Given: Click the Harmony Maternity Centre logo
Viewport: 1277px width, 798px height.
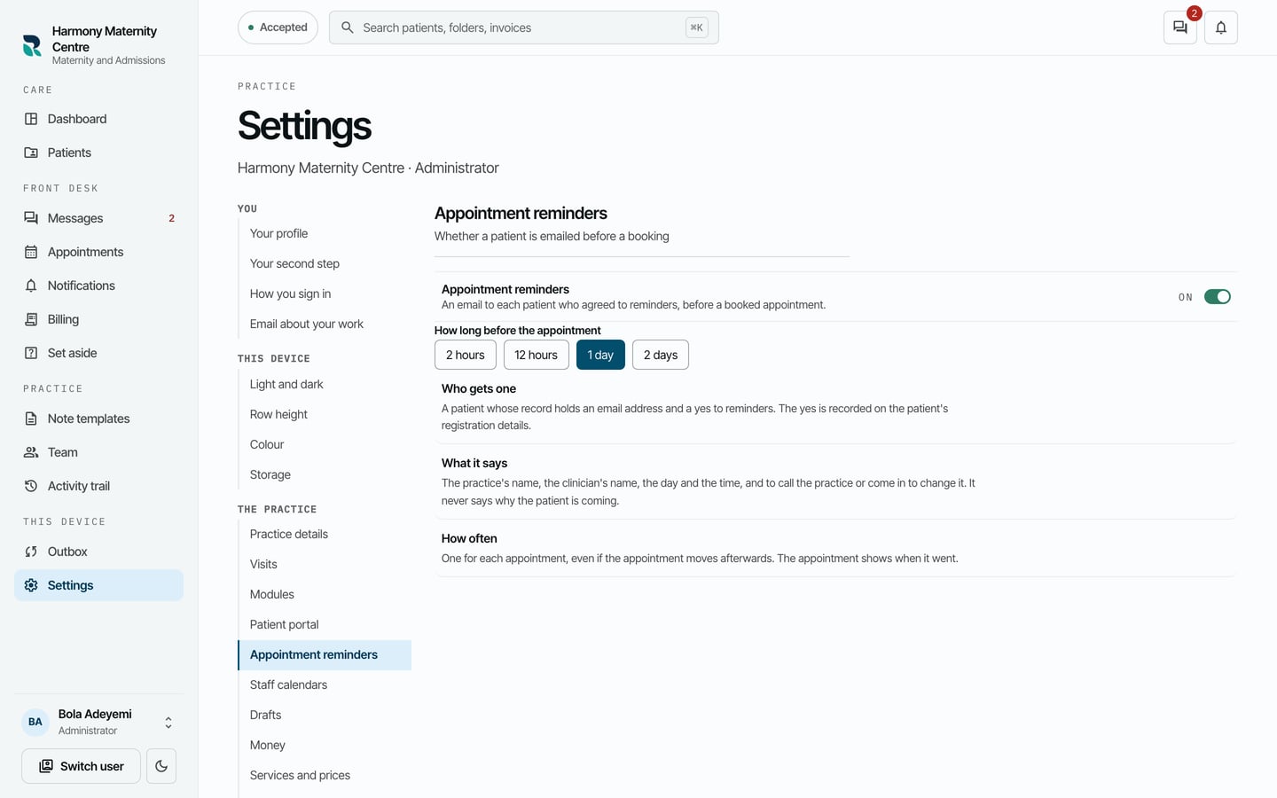Looking at the screenshot, I should (32, 45).
